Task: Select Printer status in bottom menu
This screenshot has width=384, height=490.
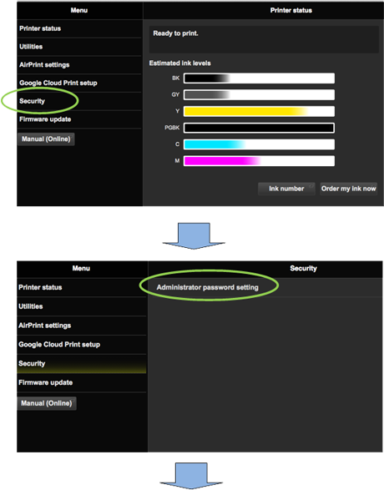Action: pos(82,287)
